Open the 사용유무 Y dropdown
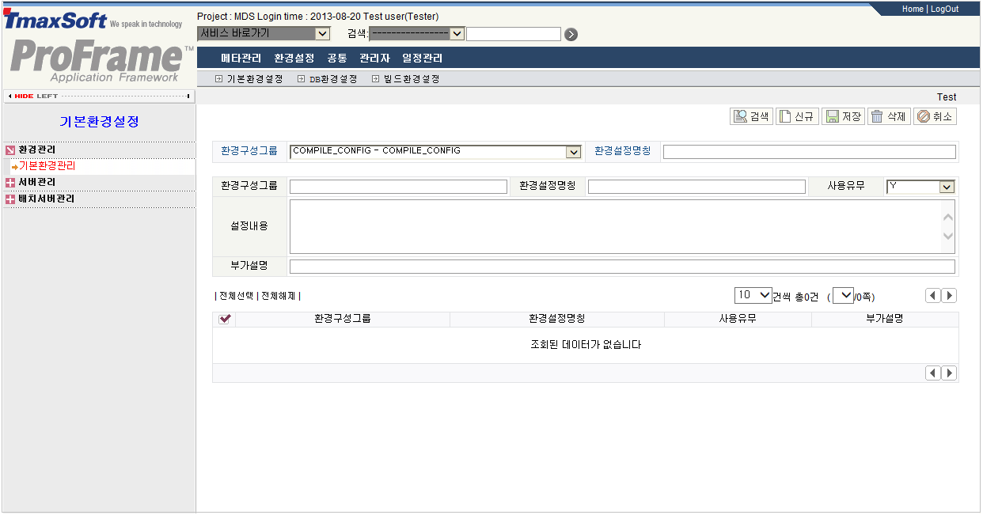This screenshot has width=983, height=515. 947,187
